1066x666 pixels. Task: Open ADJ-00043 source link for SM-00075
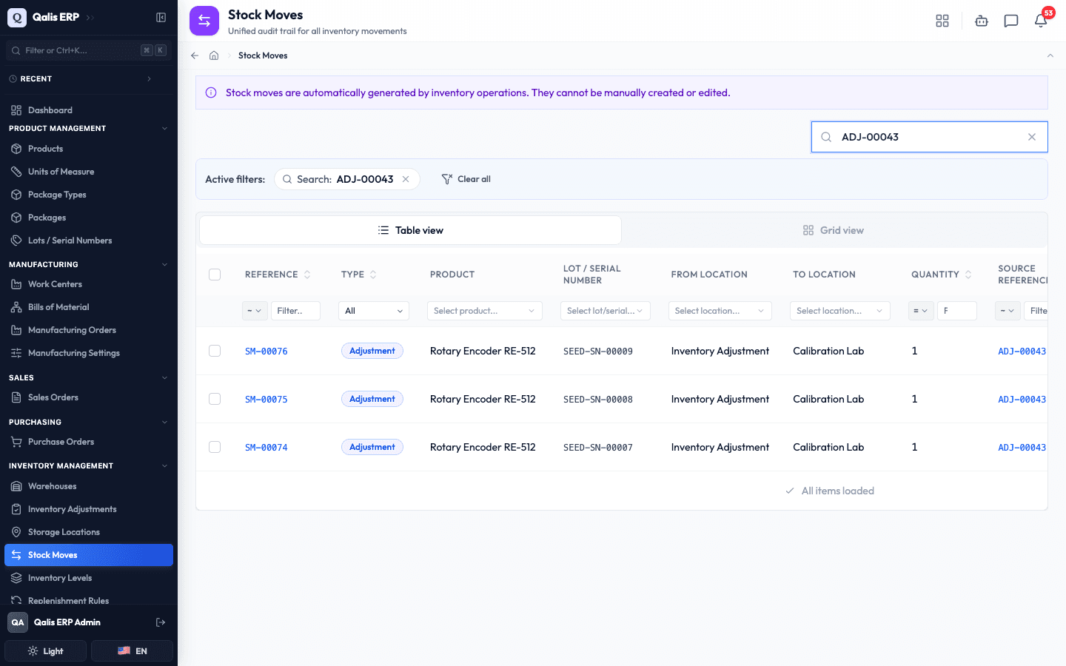[x=1022, y=400]
